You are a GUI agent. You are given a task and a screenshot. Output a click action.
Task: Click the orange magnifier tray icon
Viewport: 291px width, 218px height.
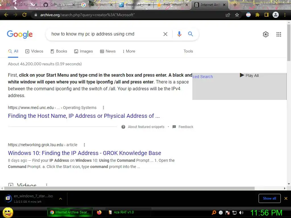pyautogui.click(x=214, y=213)
